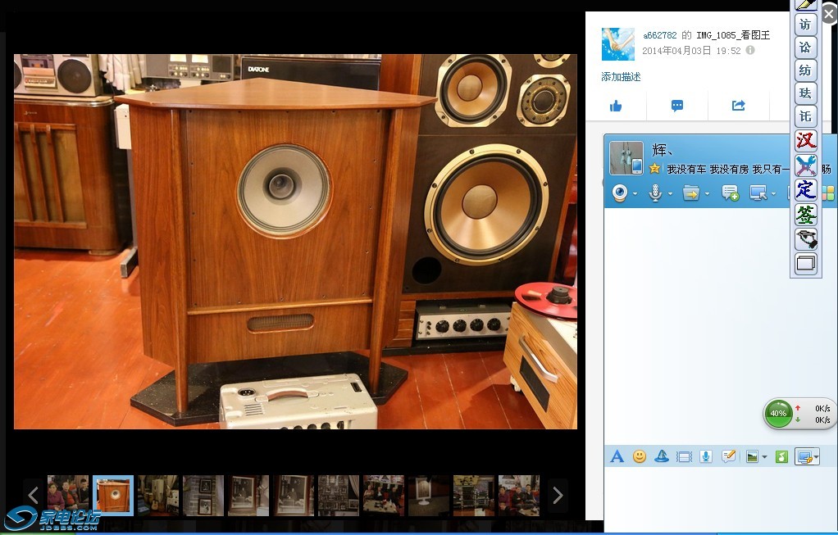Click the 添加描述 add description link
This screenshot has height=535, width=838.
click(621, 77)
